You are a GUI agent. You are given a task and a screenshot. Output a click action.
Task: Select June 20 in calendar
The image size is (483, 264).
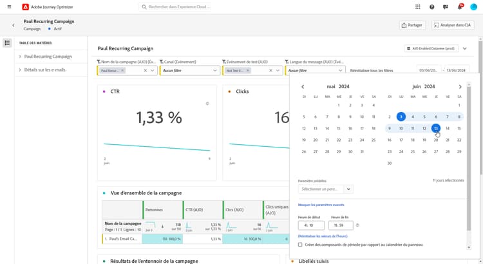point(436,140)
